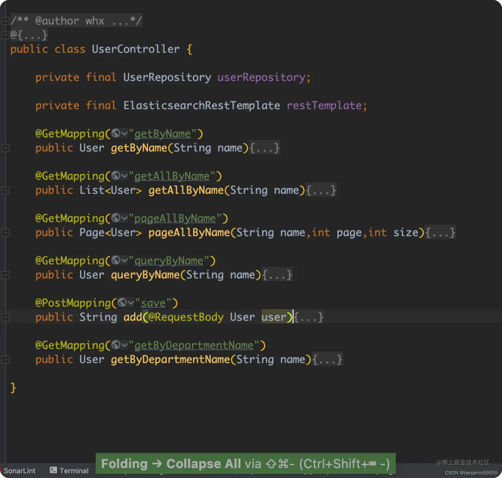Unfold the collapsed "@{...}" annotation placeholder
The image size is (502, 478).
[x=29, y=35]
